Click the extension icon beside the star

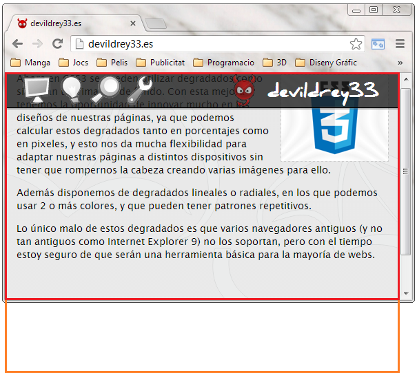(x=378, y=44)
